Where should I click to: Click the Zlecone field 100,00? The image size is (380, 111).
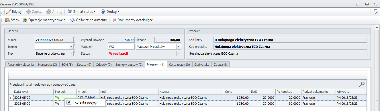[x=168, y=40]
